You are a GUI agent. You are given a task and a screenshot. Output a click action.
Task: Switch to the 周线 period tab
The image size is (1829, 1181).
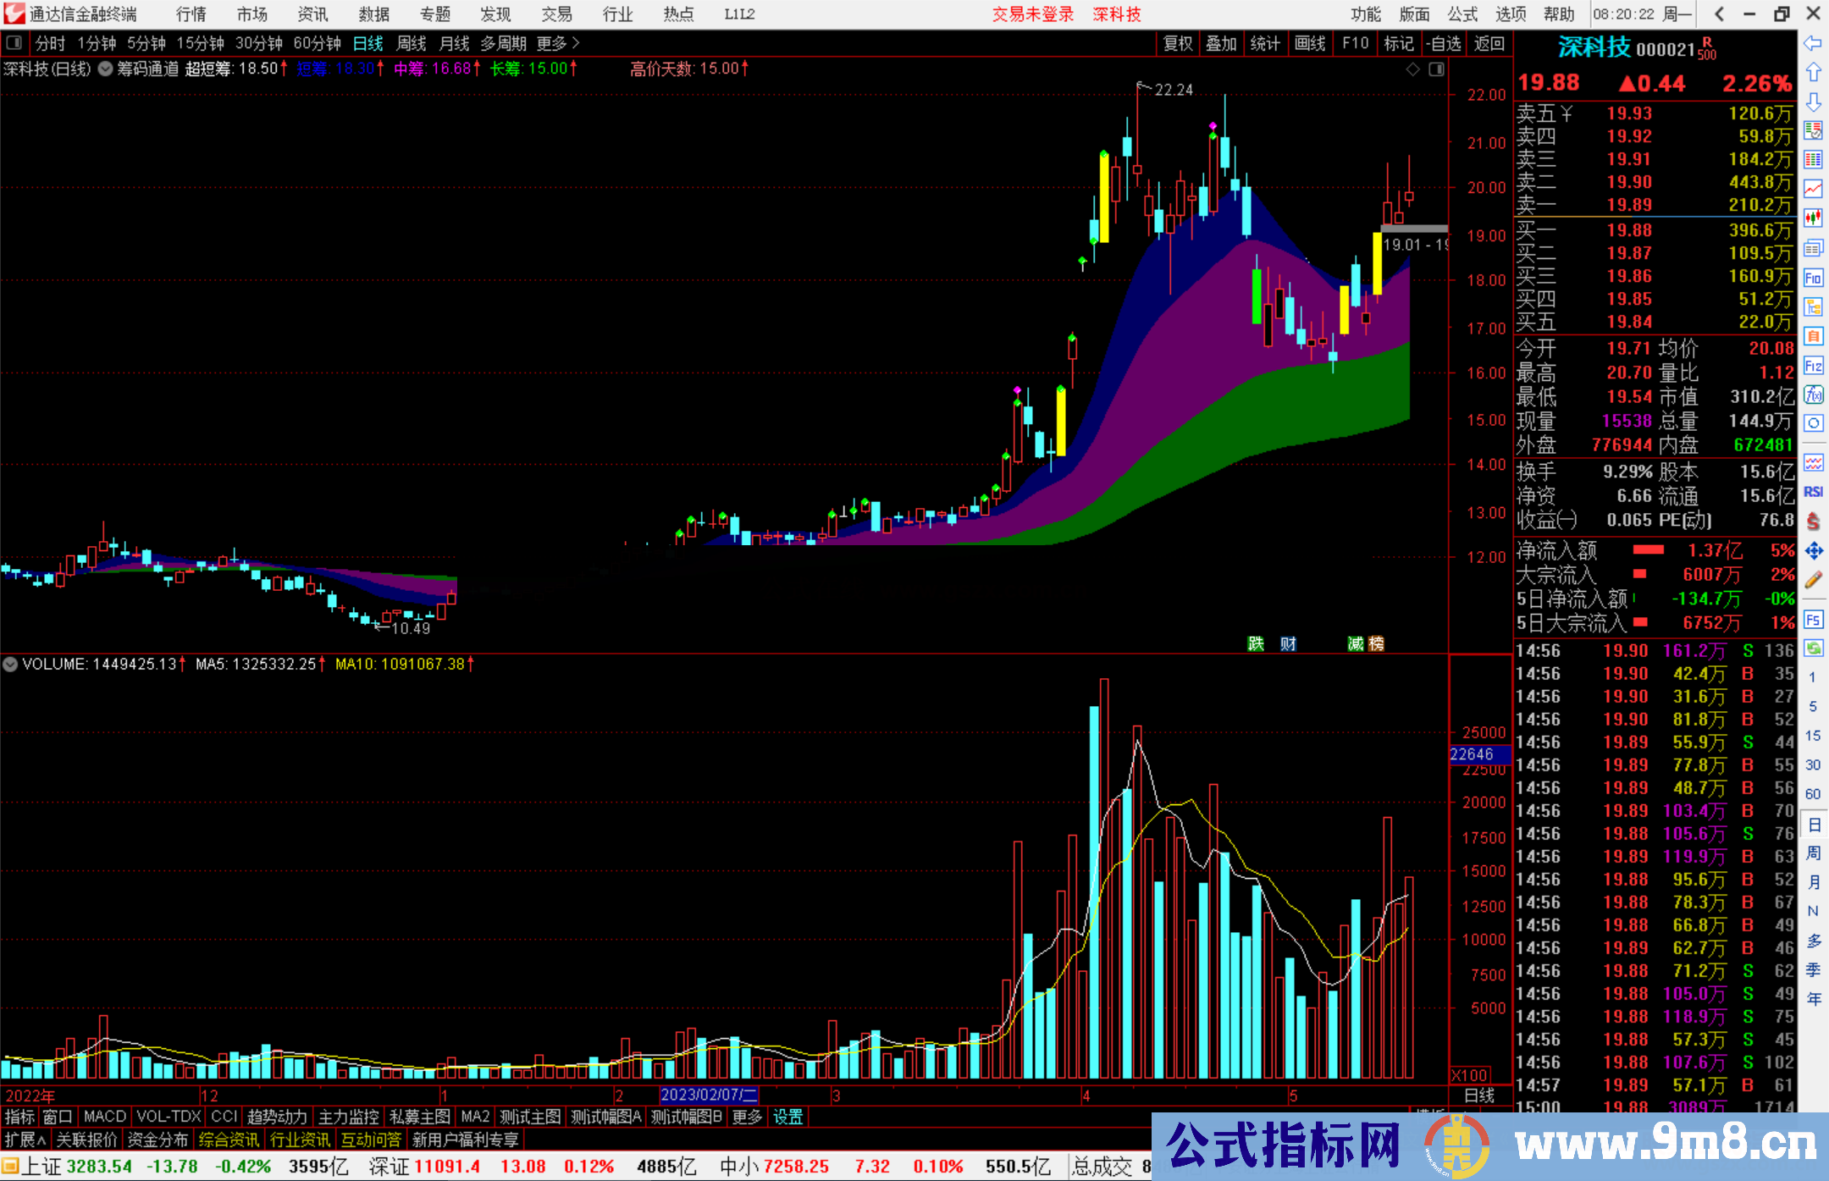click(x=412, y=43)
